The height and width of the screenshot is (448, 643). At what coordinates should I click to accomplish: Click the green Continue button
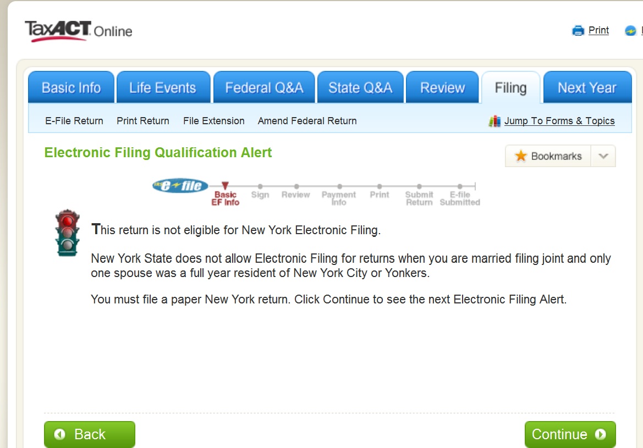pos(570,434)
